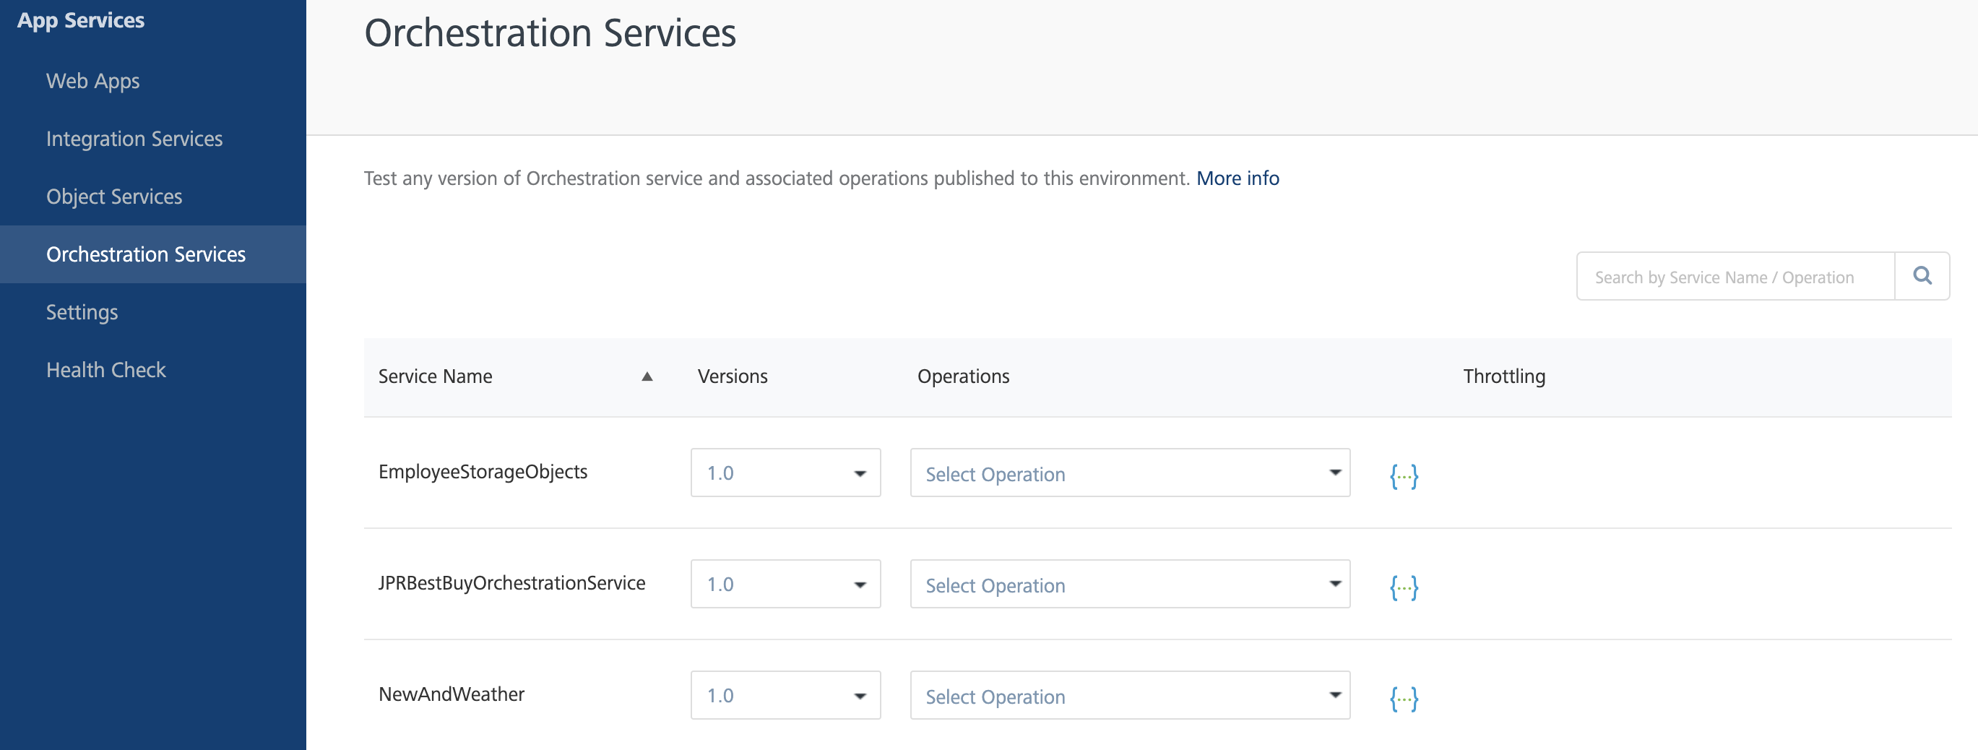Viewport: 1978px width, 750px height.
Task: Focus the Search by Service Name field
Action: point(1735,276)
